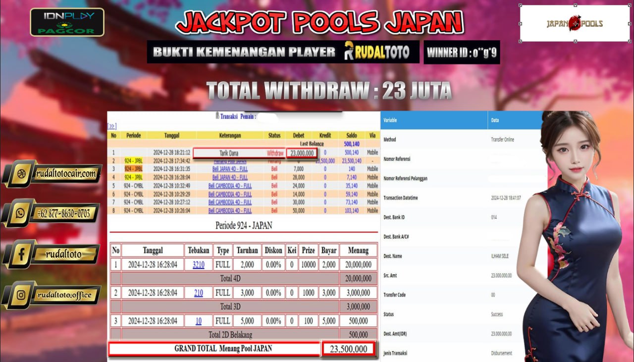Viewport: 634px width, 362px height.
Task: Click the Total 3D row label
Action: (230, 306)
